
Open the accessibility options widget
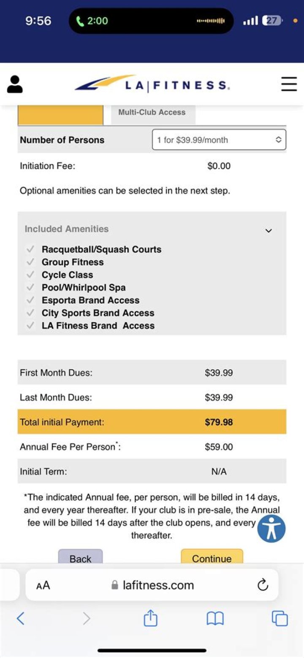(271, 528)
